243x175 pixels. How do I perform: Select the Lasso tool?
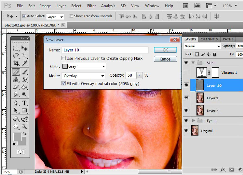pyautogui.click(x=15, y=56)
